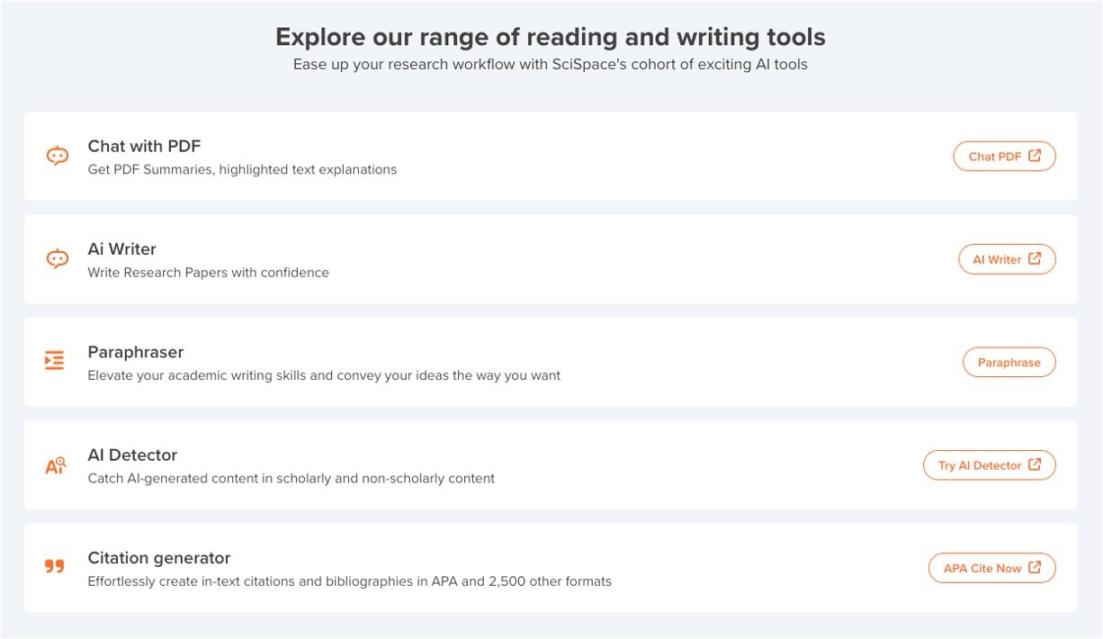
Task: Click the Citation generator quotes icon
Action: (55, 567)
